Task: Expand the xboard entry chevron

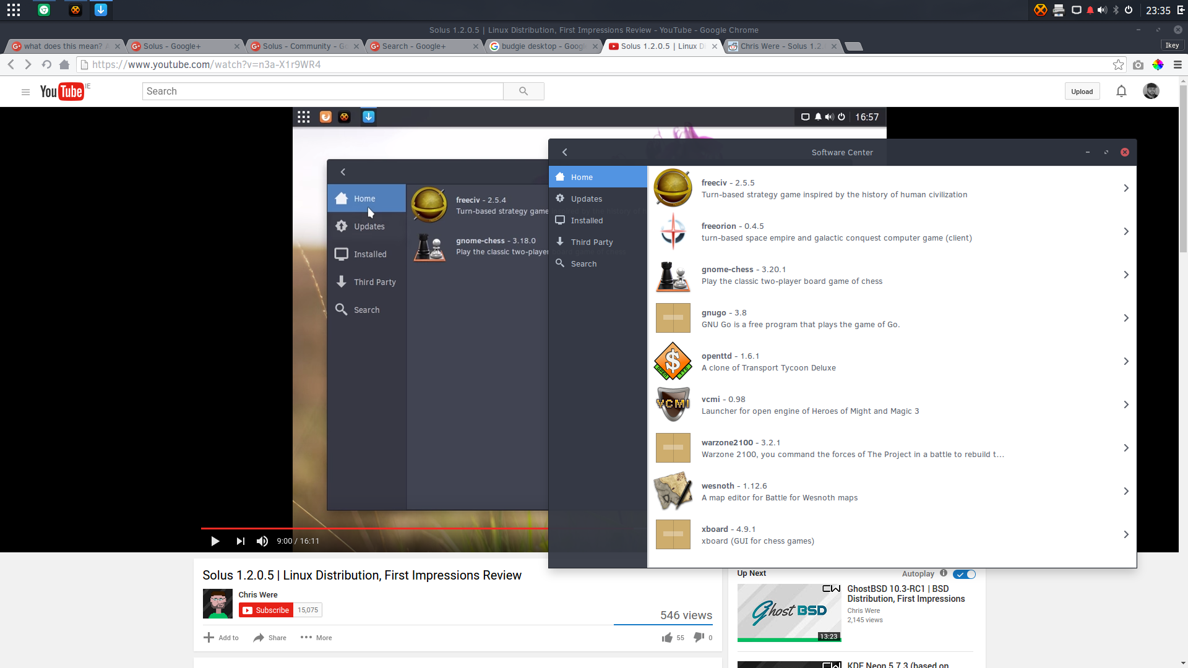Action: 1126,534
